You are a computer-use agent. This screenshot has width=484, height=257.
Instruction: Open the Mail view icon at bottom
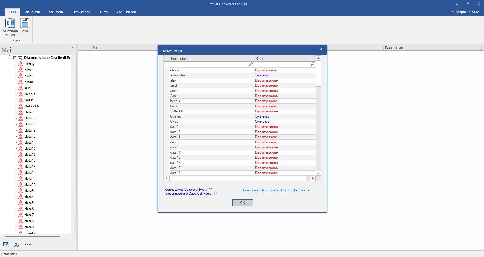[6, 245]
